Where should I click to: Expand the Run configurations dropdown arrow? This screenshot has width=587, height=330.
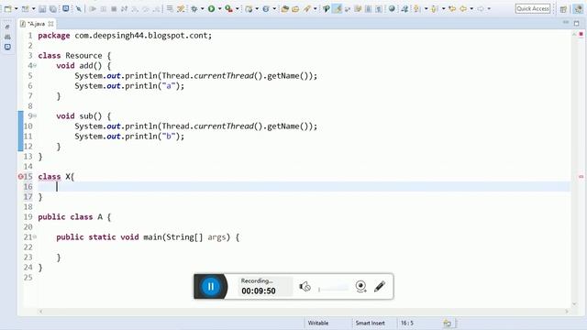pyautogui.click(x=220, y=8)
